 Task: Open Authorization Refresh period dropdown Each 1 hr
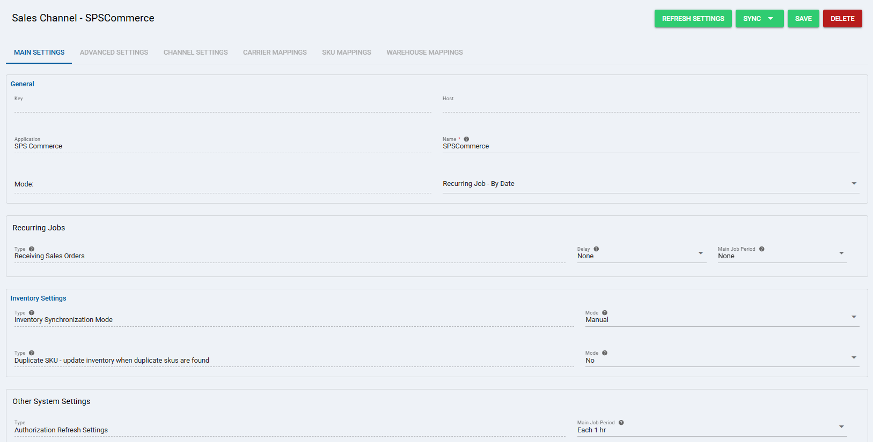[712, 429]
